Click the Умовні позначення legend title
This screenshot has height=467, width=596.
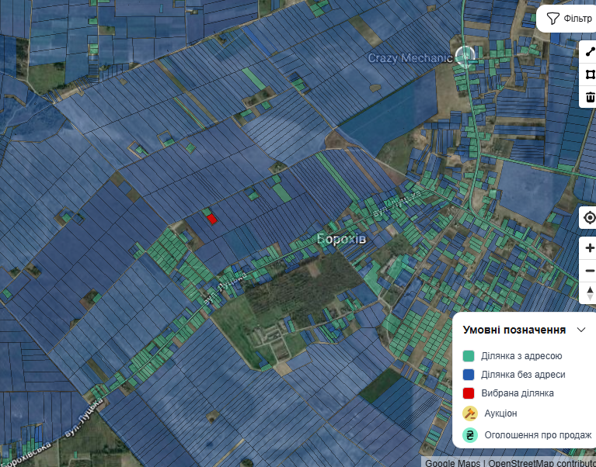pyautogui.click(x=514, y=330)
